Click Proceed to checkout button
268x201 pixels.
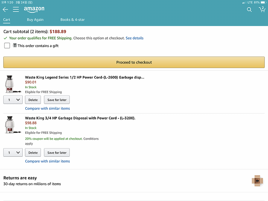(134, 63)
